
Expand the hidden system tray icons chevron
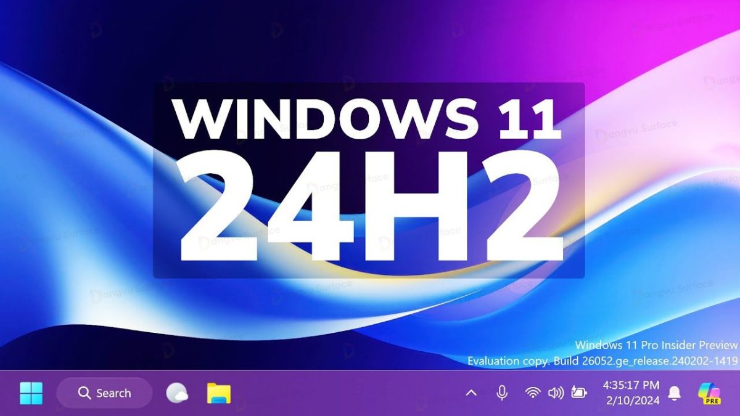tap(471, 393)
